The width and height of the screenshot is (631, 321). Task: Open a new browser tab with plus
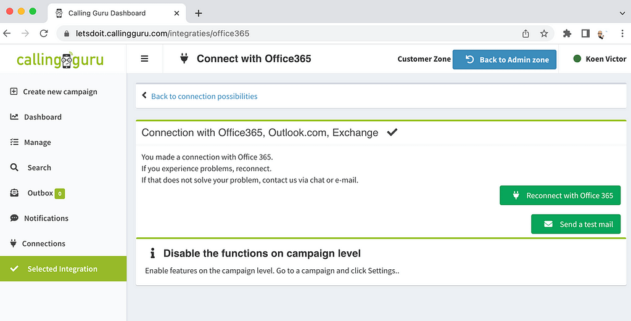(199, 14)
